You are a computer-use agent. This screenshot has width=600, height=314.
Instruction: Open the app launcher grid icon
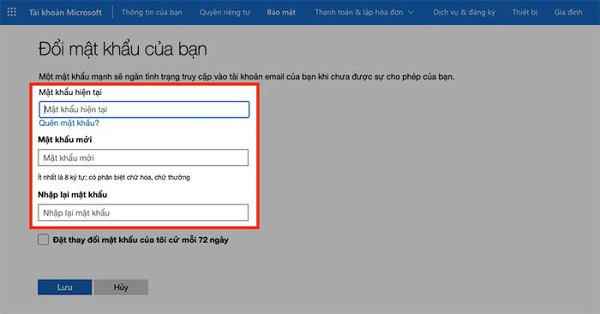coord(11,12)
